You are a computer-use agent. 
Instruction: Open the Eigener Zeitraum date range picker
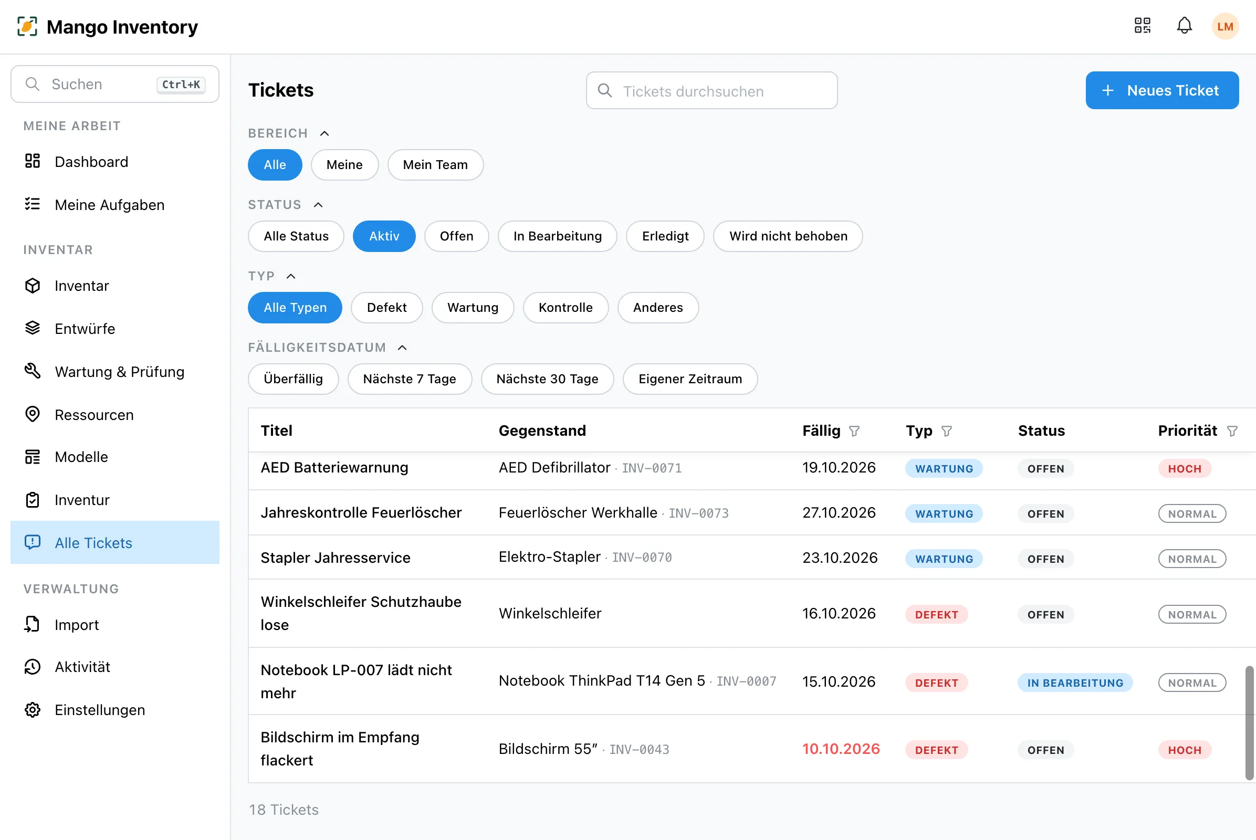[690, 379]
